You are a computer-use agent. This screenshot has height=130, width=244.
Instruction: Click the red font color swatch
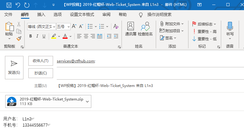point(65,36)
